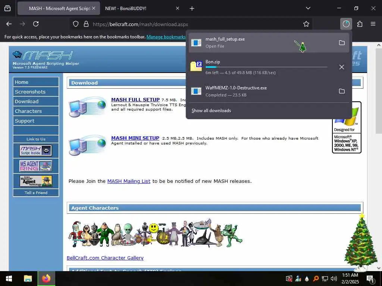Open Windows Start menu
This screenshot has width=382, height=286.
[x=9, y=279]
